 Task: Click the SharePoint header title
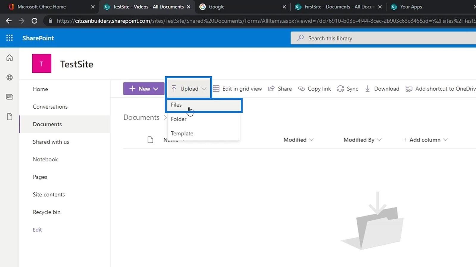(x=38, y=38)
